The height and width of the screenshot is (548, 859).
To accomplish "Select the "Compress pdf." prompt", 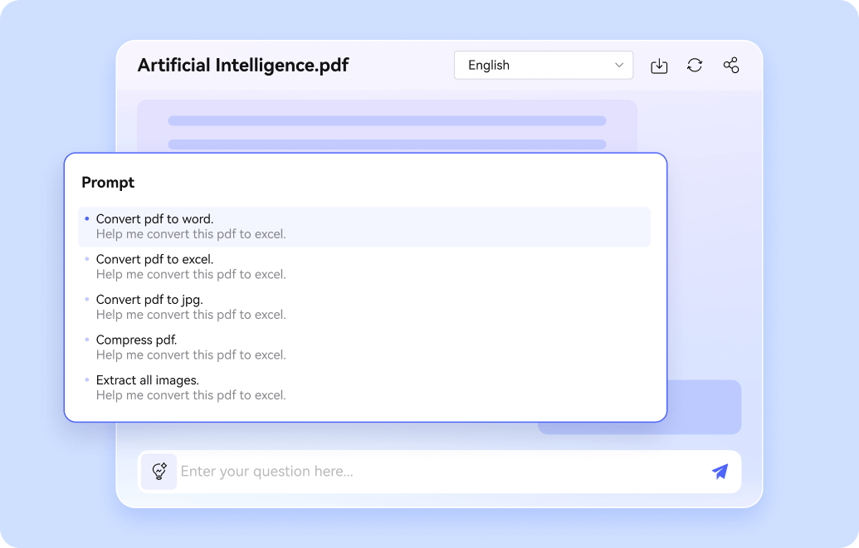I will click(137, 340).
